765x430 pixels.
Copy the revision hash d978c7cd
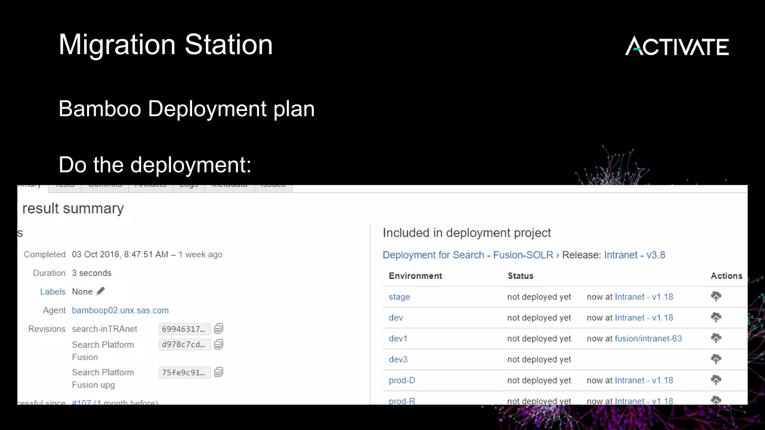click(x=219, y=344)
